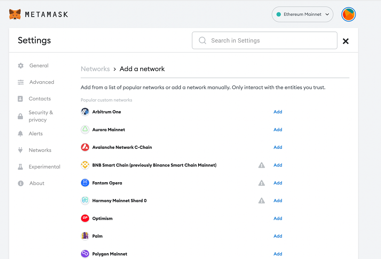Open About settings tab
The image size is (381, 259).
pos(37,183)
